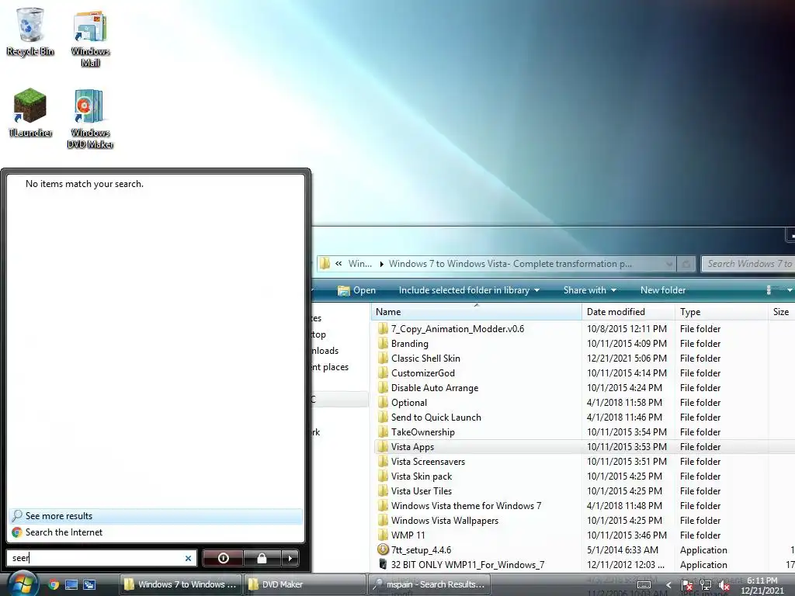Click the breadcrumb double chevron

click(x=338, y=264)
